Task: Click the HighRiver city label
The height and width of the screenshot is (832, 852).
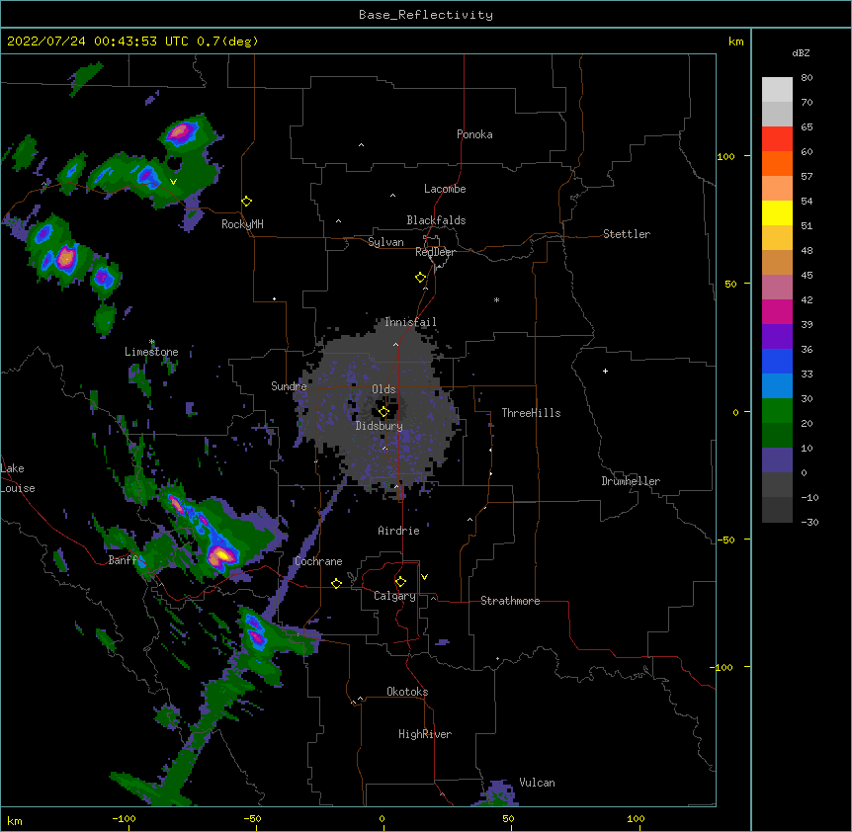Action: [x=425, y=734]
